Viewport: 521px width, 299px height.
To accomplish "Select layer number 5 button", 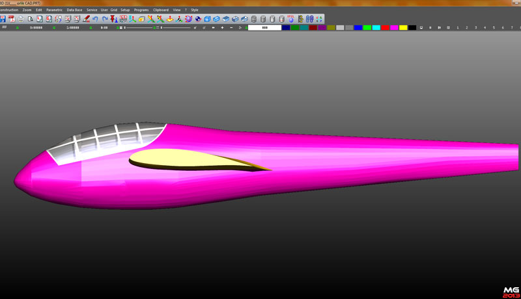I will [494, 28].
